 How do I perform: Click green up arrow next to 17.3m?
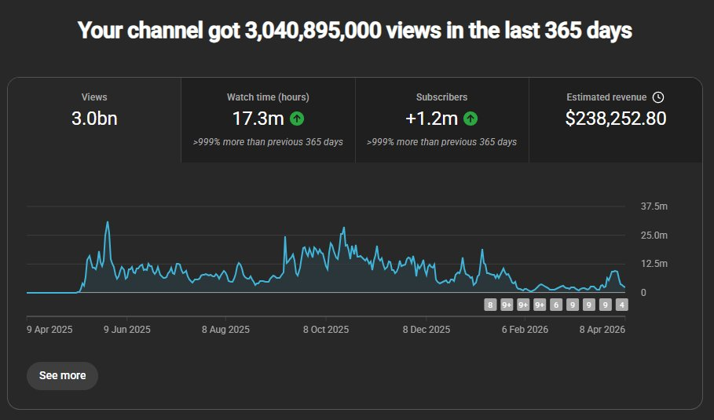click(297, 119)
